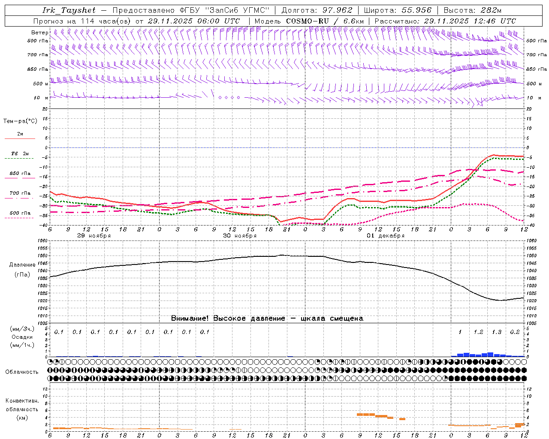Click 'Прогноз на 114 часа(ов)' forecast text
This screenshot has height=439, width=549.
click(82, 21)
